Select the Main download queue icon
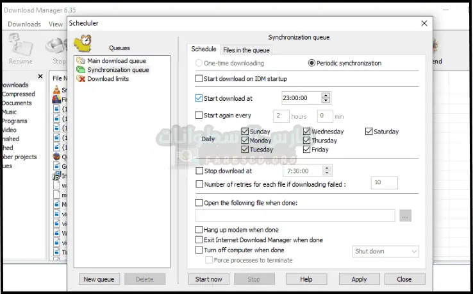This screenshot has height=294, width=473. [81, 60]
